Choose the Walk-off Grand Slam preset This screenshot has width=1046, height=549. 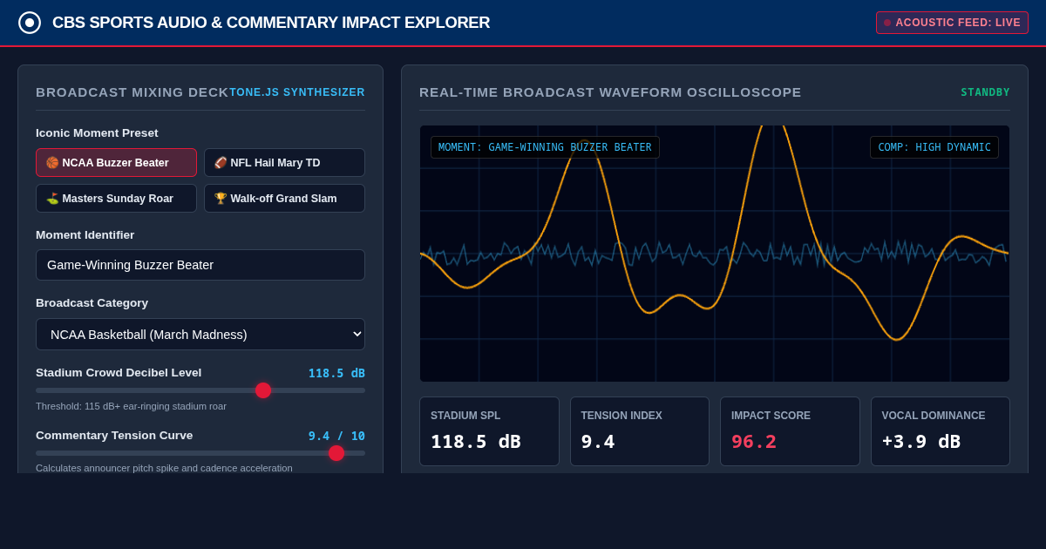[284, 199]
